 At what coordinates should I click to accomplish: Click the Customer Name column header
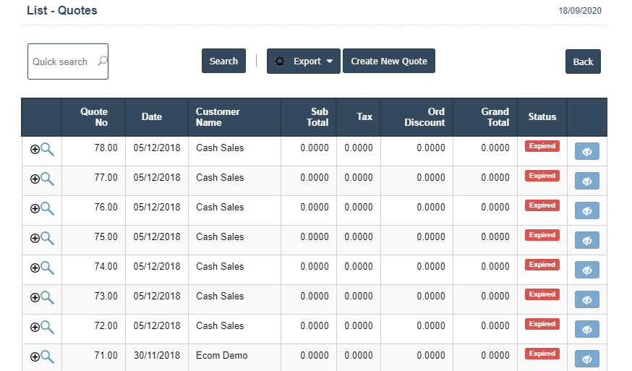click(x=218, y=117)
